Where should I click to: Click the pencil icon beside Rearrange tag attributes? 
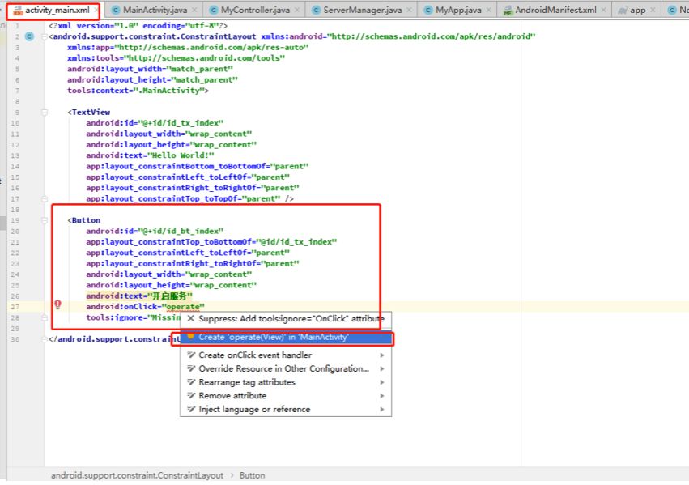pos(191,381)
